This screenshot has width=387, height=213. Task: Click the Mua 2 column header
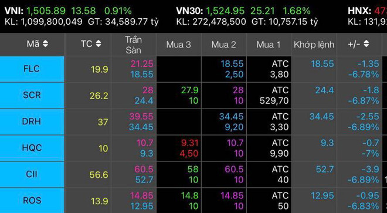[223, 45]
